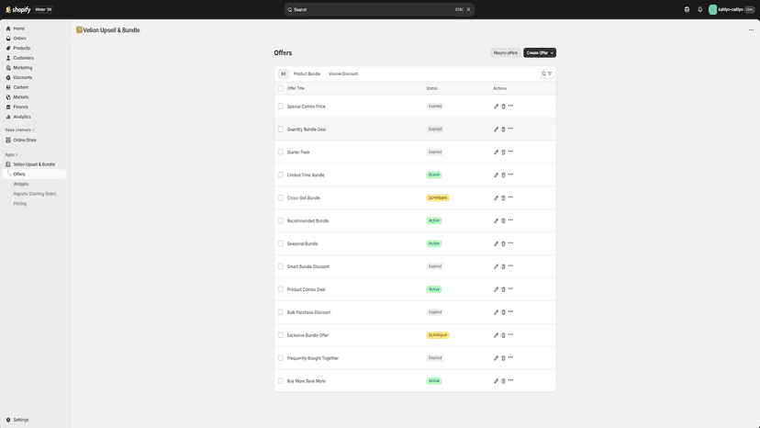Expand the Sales channels section
Screen dimensions: 760x428
pyautogui.click(x=19, y=130)
